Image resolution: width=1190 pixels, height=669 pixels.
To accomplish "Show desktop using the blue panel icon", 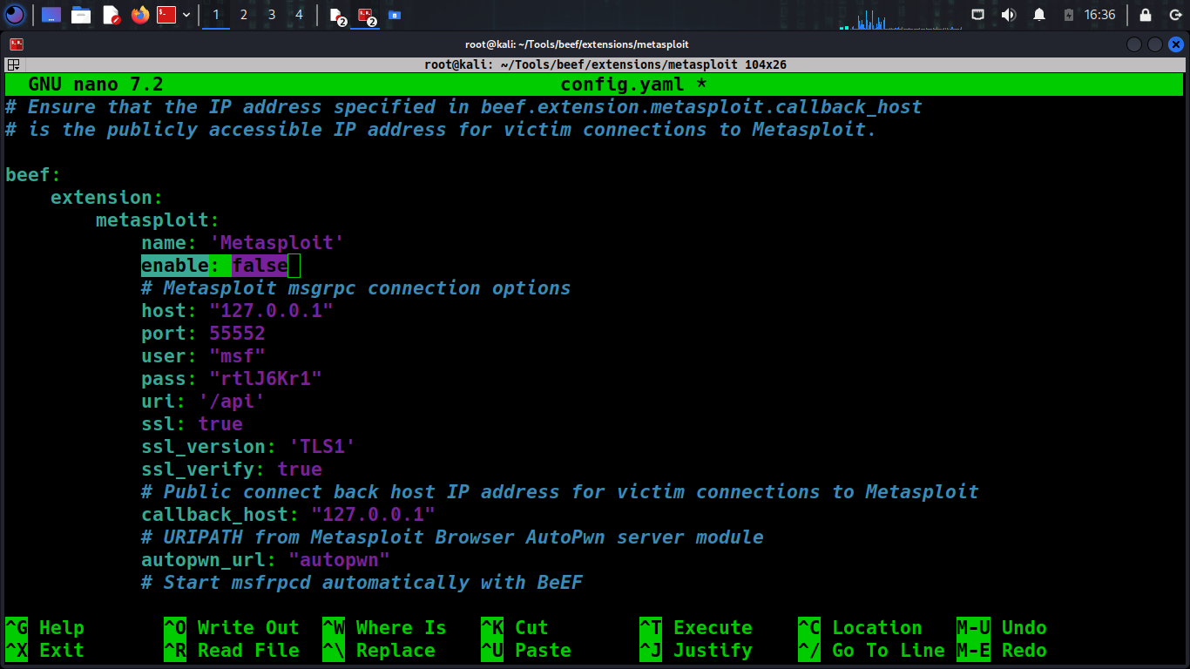I will click(51, 15).
